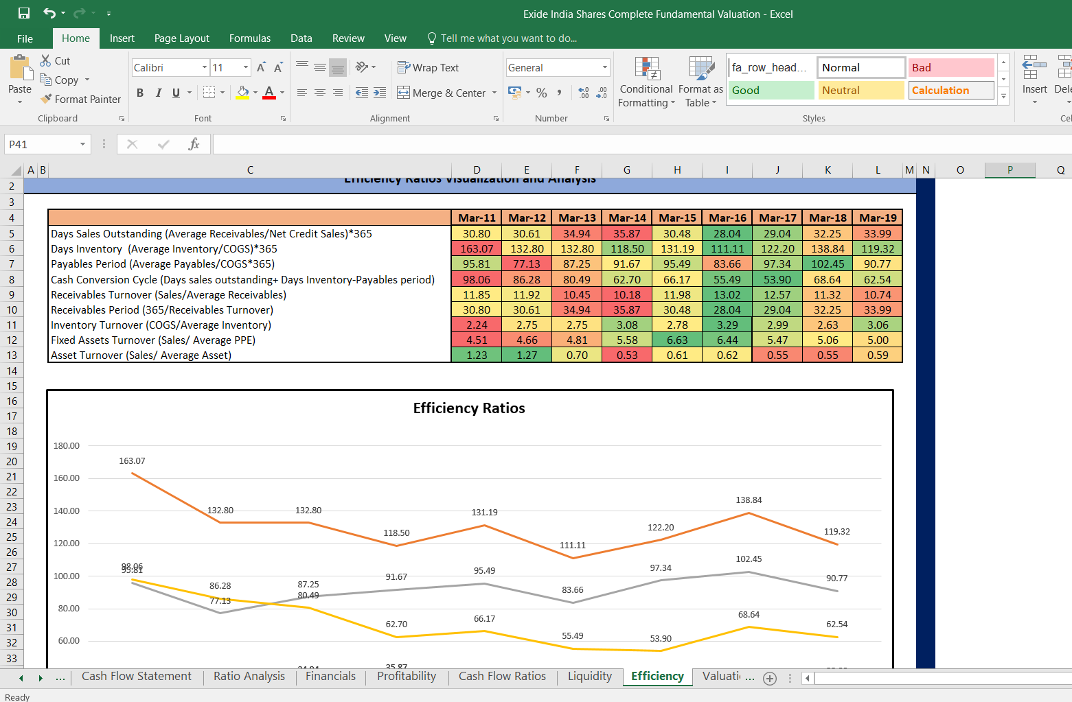1072x702 pixels.
Task: Open Name Box dropdown arrow
Action: pyautogui.click(x=82, y=144)
